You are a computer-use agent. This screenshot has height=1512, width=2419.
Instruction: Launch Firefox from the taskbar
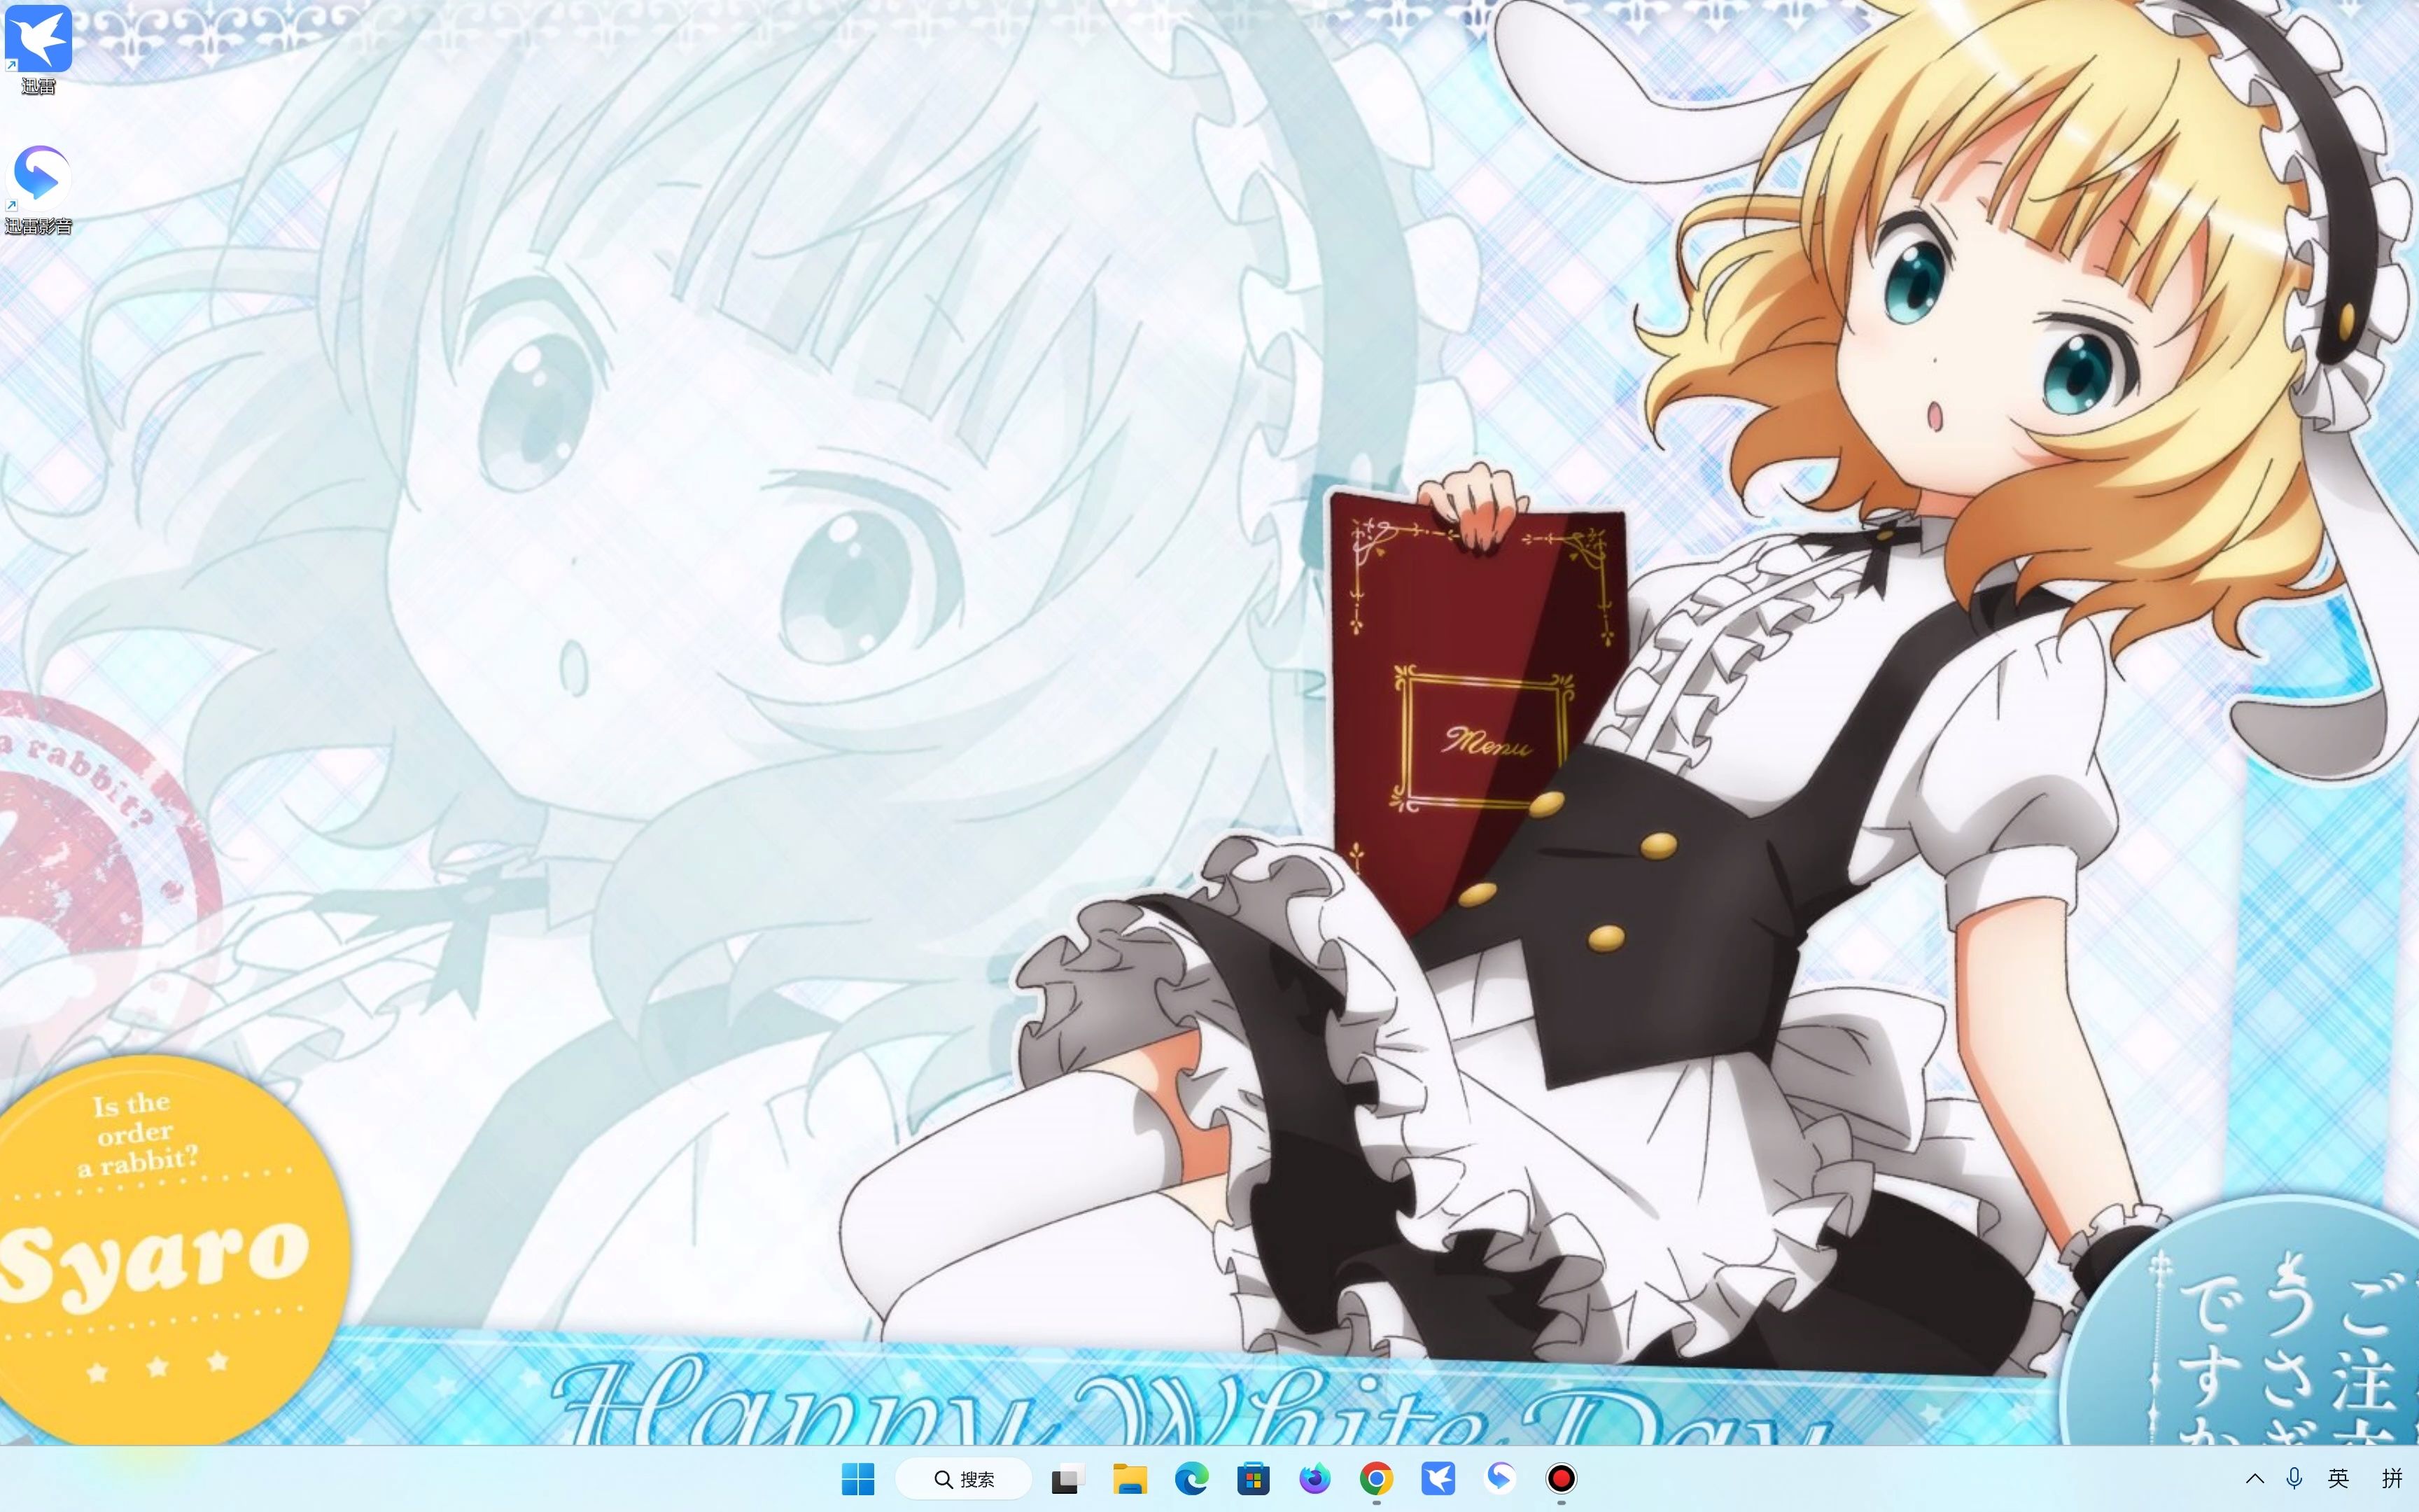[x=1314, y=1479]
